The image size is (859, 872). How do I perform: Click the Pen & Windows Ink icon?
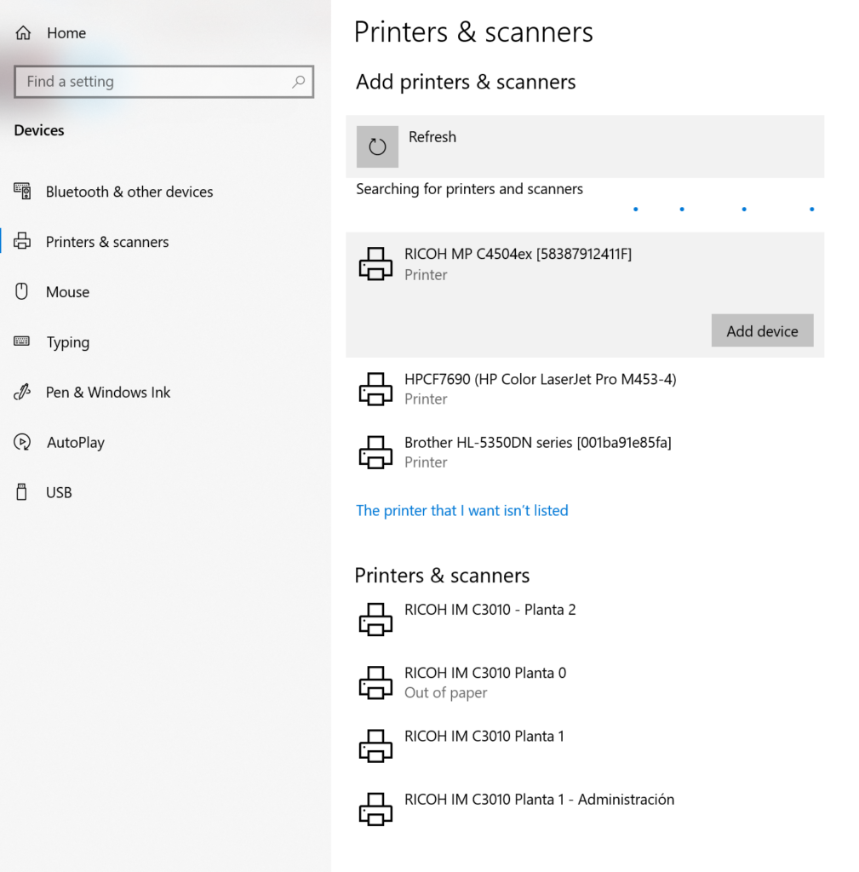(x=22, y=393)
